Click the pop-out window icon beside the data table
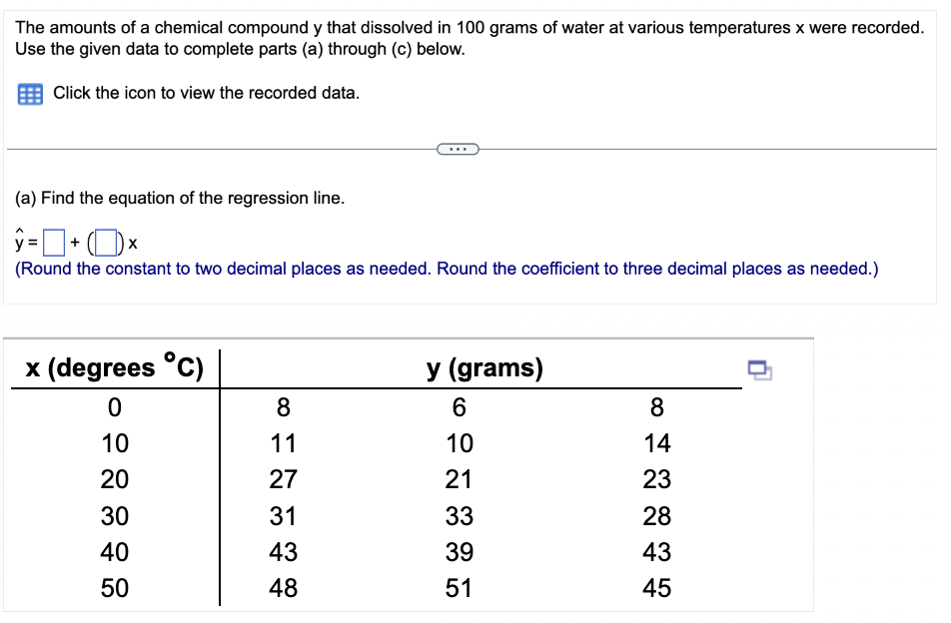Viewport: 951px width, 623px height. [x=760, y=368]
